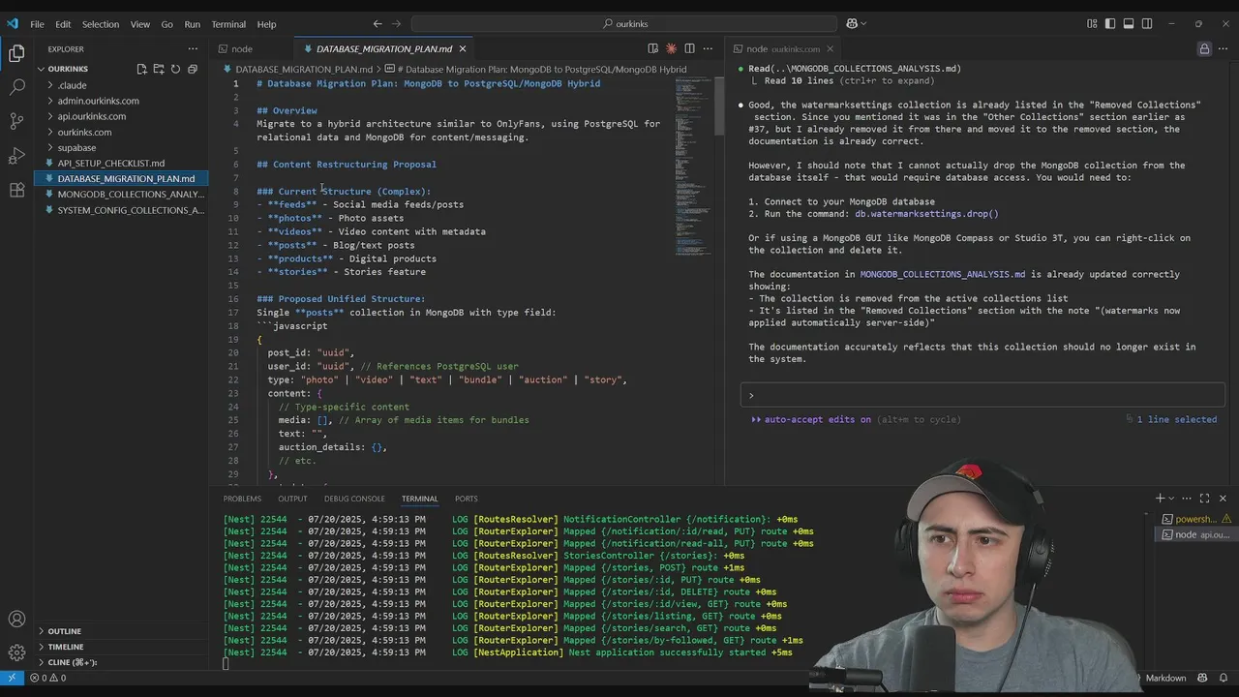This screenshot has width=1239, height=697.
Task: Open the Copilot dropdown chevron
Action: coord(862,24)
